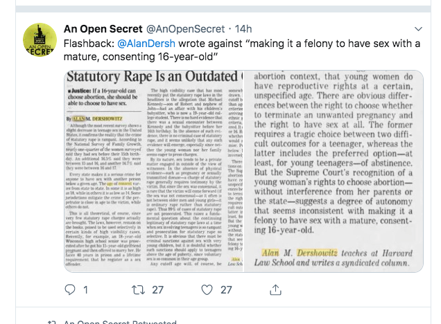Select the tweet text starting with Flashback
This screenshot has height=324, width=441.
(x=242, y=50)
